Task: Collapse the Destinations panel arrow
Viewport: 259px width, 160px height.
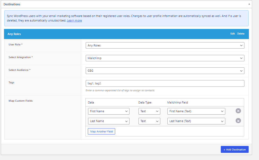Action: [249, 4]
